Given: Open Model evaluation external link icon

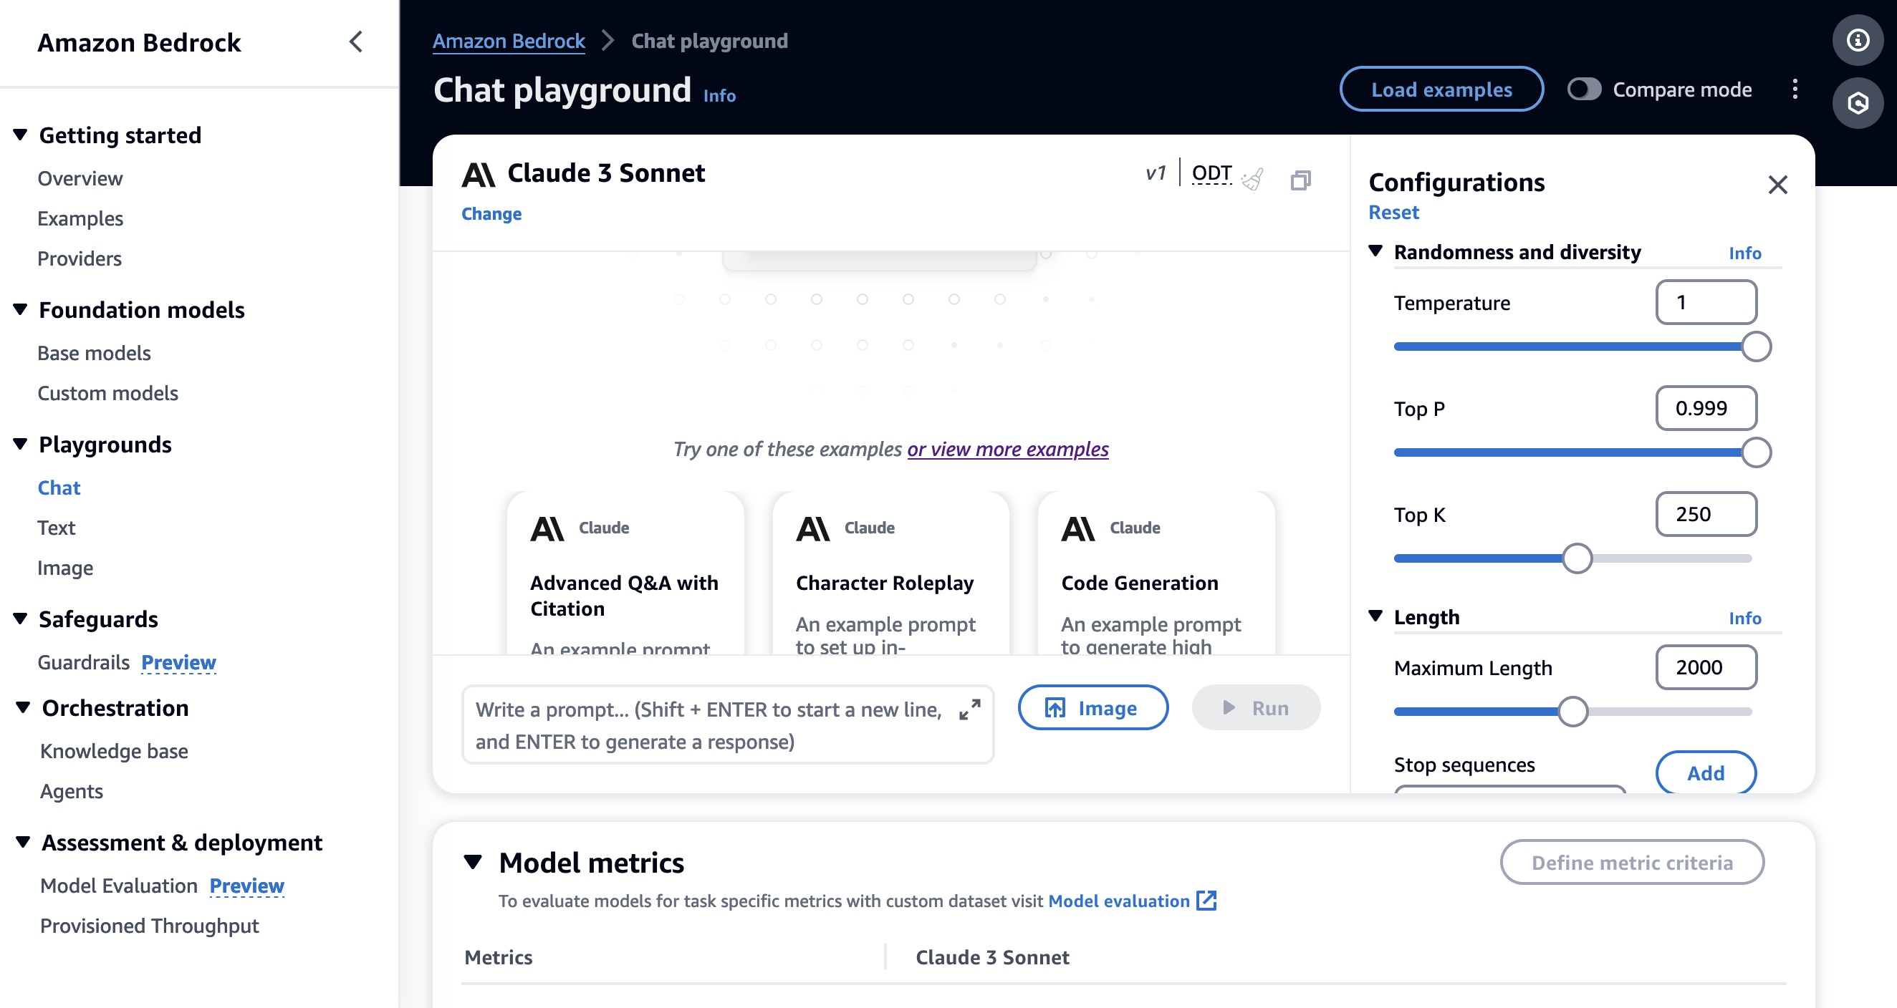Looking at the screenshot, I should (x=1206, y=901).
